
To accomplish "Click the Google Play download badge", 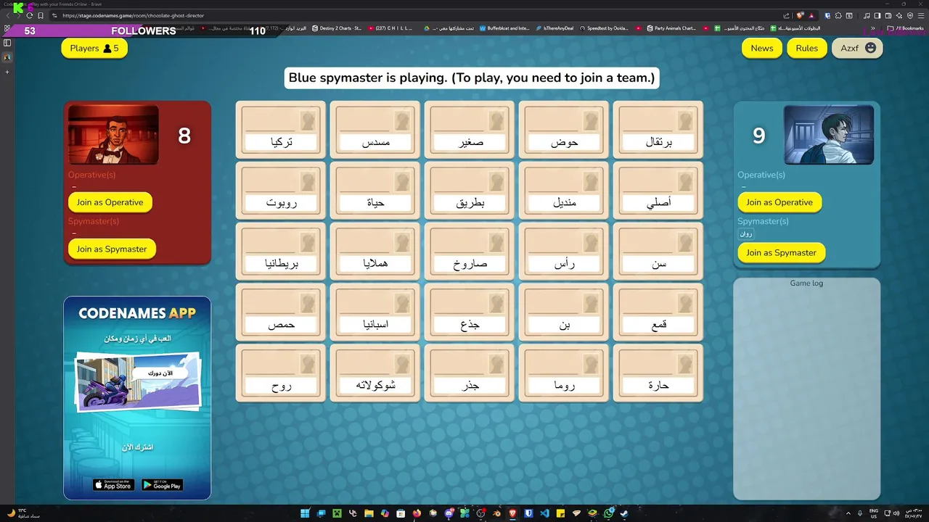I will (x=162, y=485).
